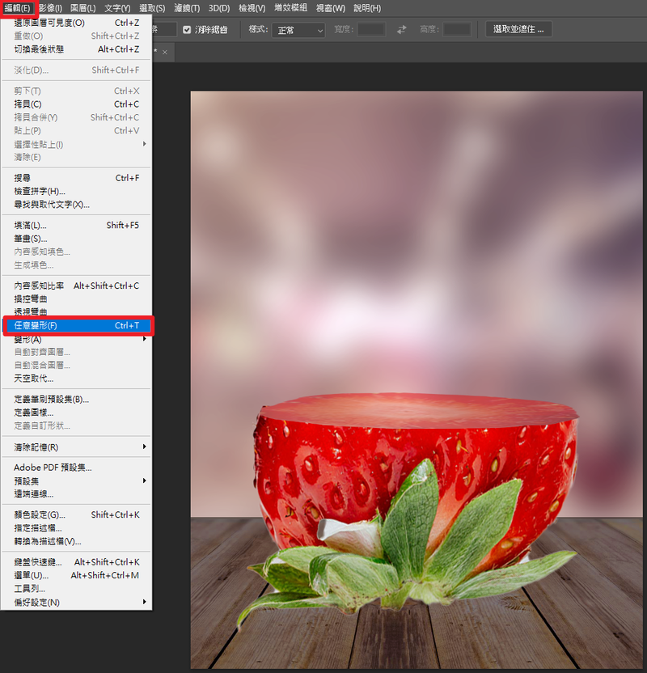Viewport: 647px width, 673px height.
Task: Click the 選取並遮住 button
Action: [x=518, y=29]
